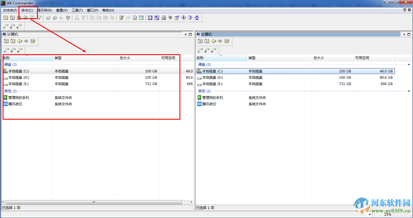Click the blue info bubble icon

[x=184, y=18]
